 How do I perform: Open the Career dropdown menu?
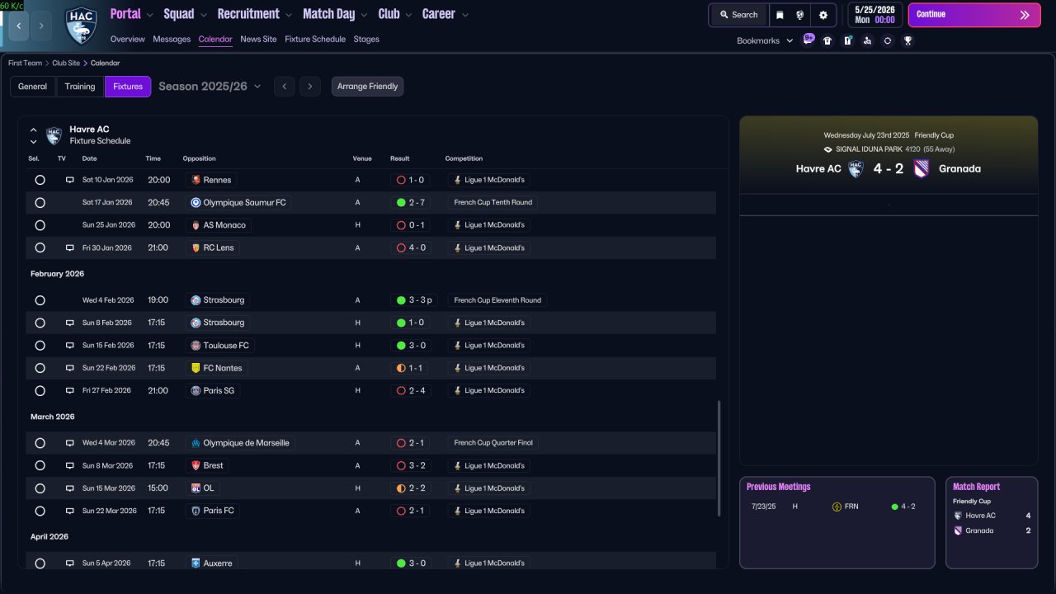pos(445,14)
